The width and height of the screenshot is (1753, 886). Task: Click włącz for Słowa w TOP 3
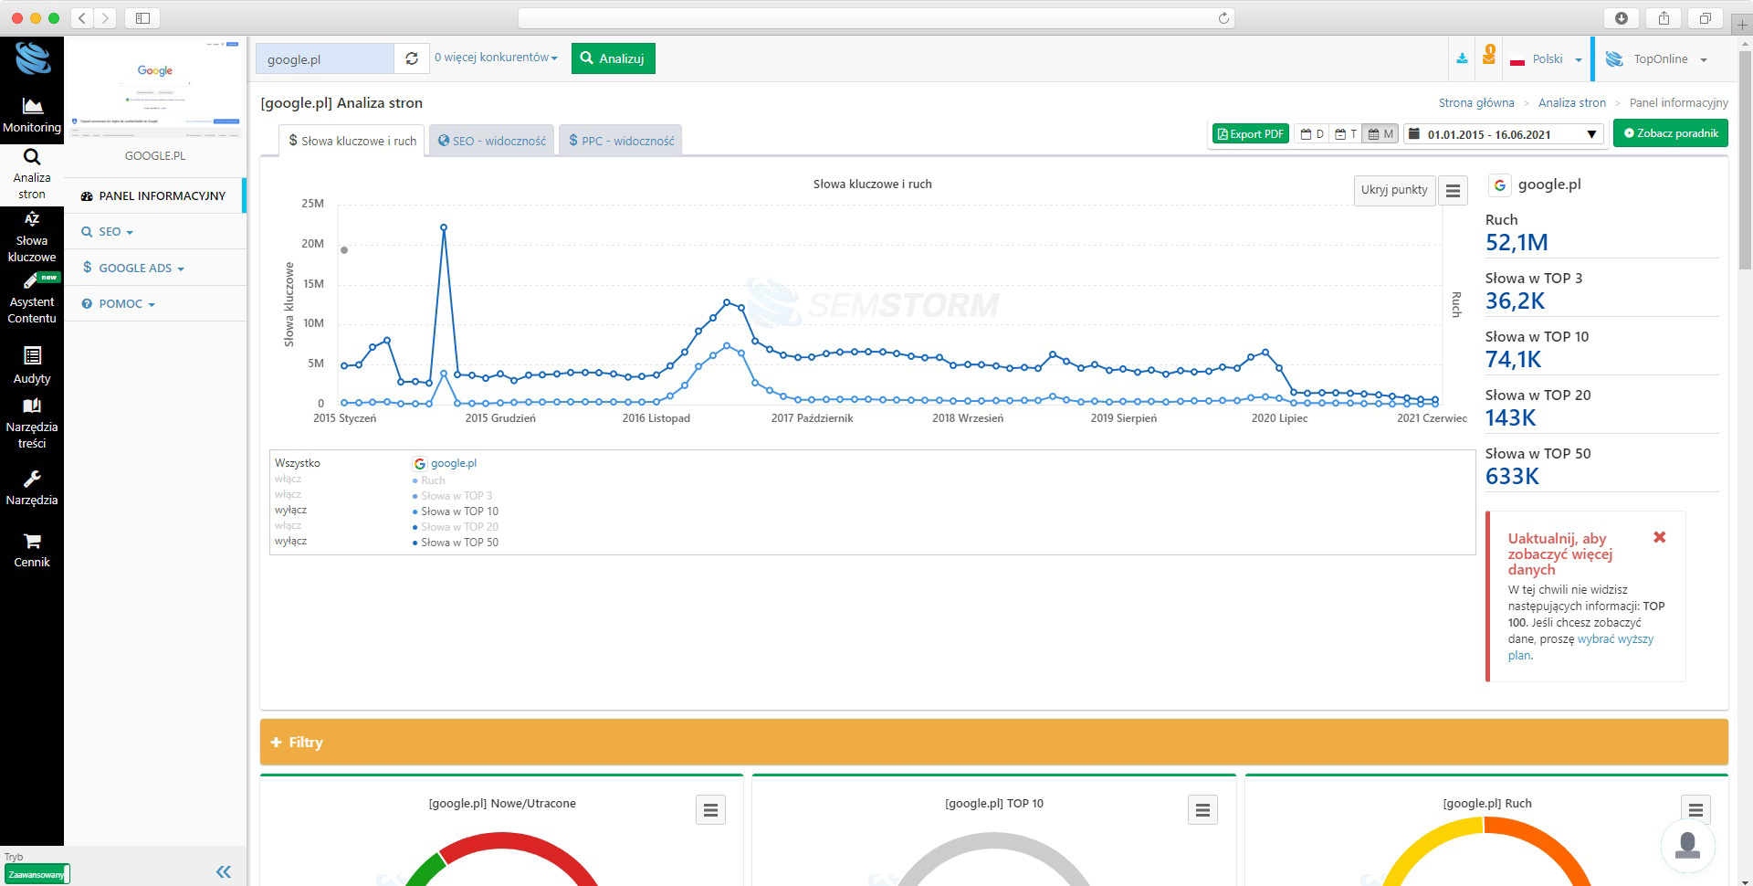(288, 494)
